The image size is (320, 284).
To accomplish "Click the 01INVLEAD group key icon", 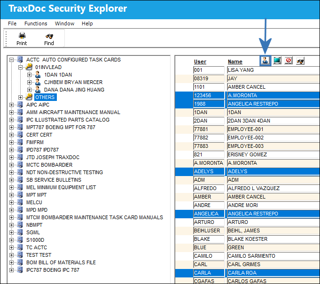I will 29,67.
